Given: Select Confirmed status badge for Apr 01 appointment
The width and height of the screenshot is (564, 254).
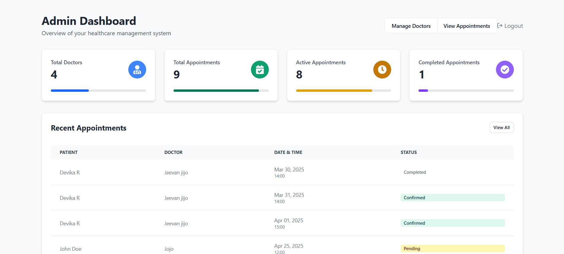Looking at the screenshot, I should [x=453, y=223].
